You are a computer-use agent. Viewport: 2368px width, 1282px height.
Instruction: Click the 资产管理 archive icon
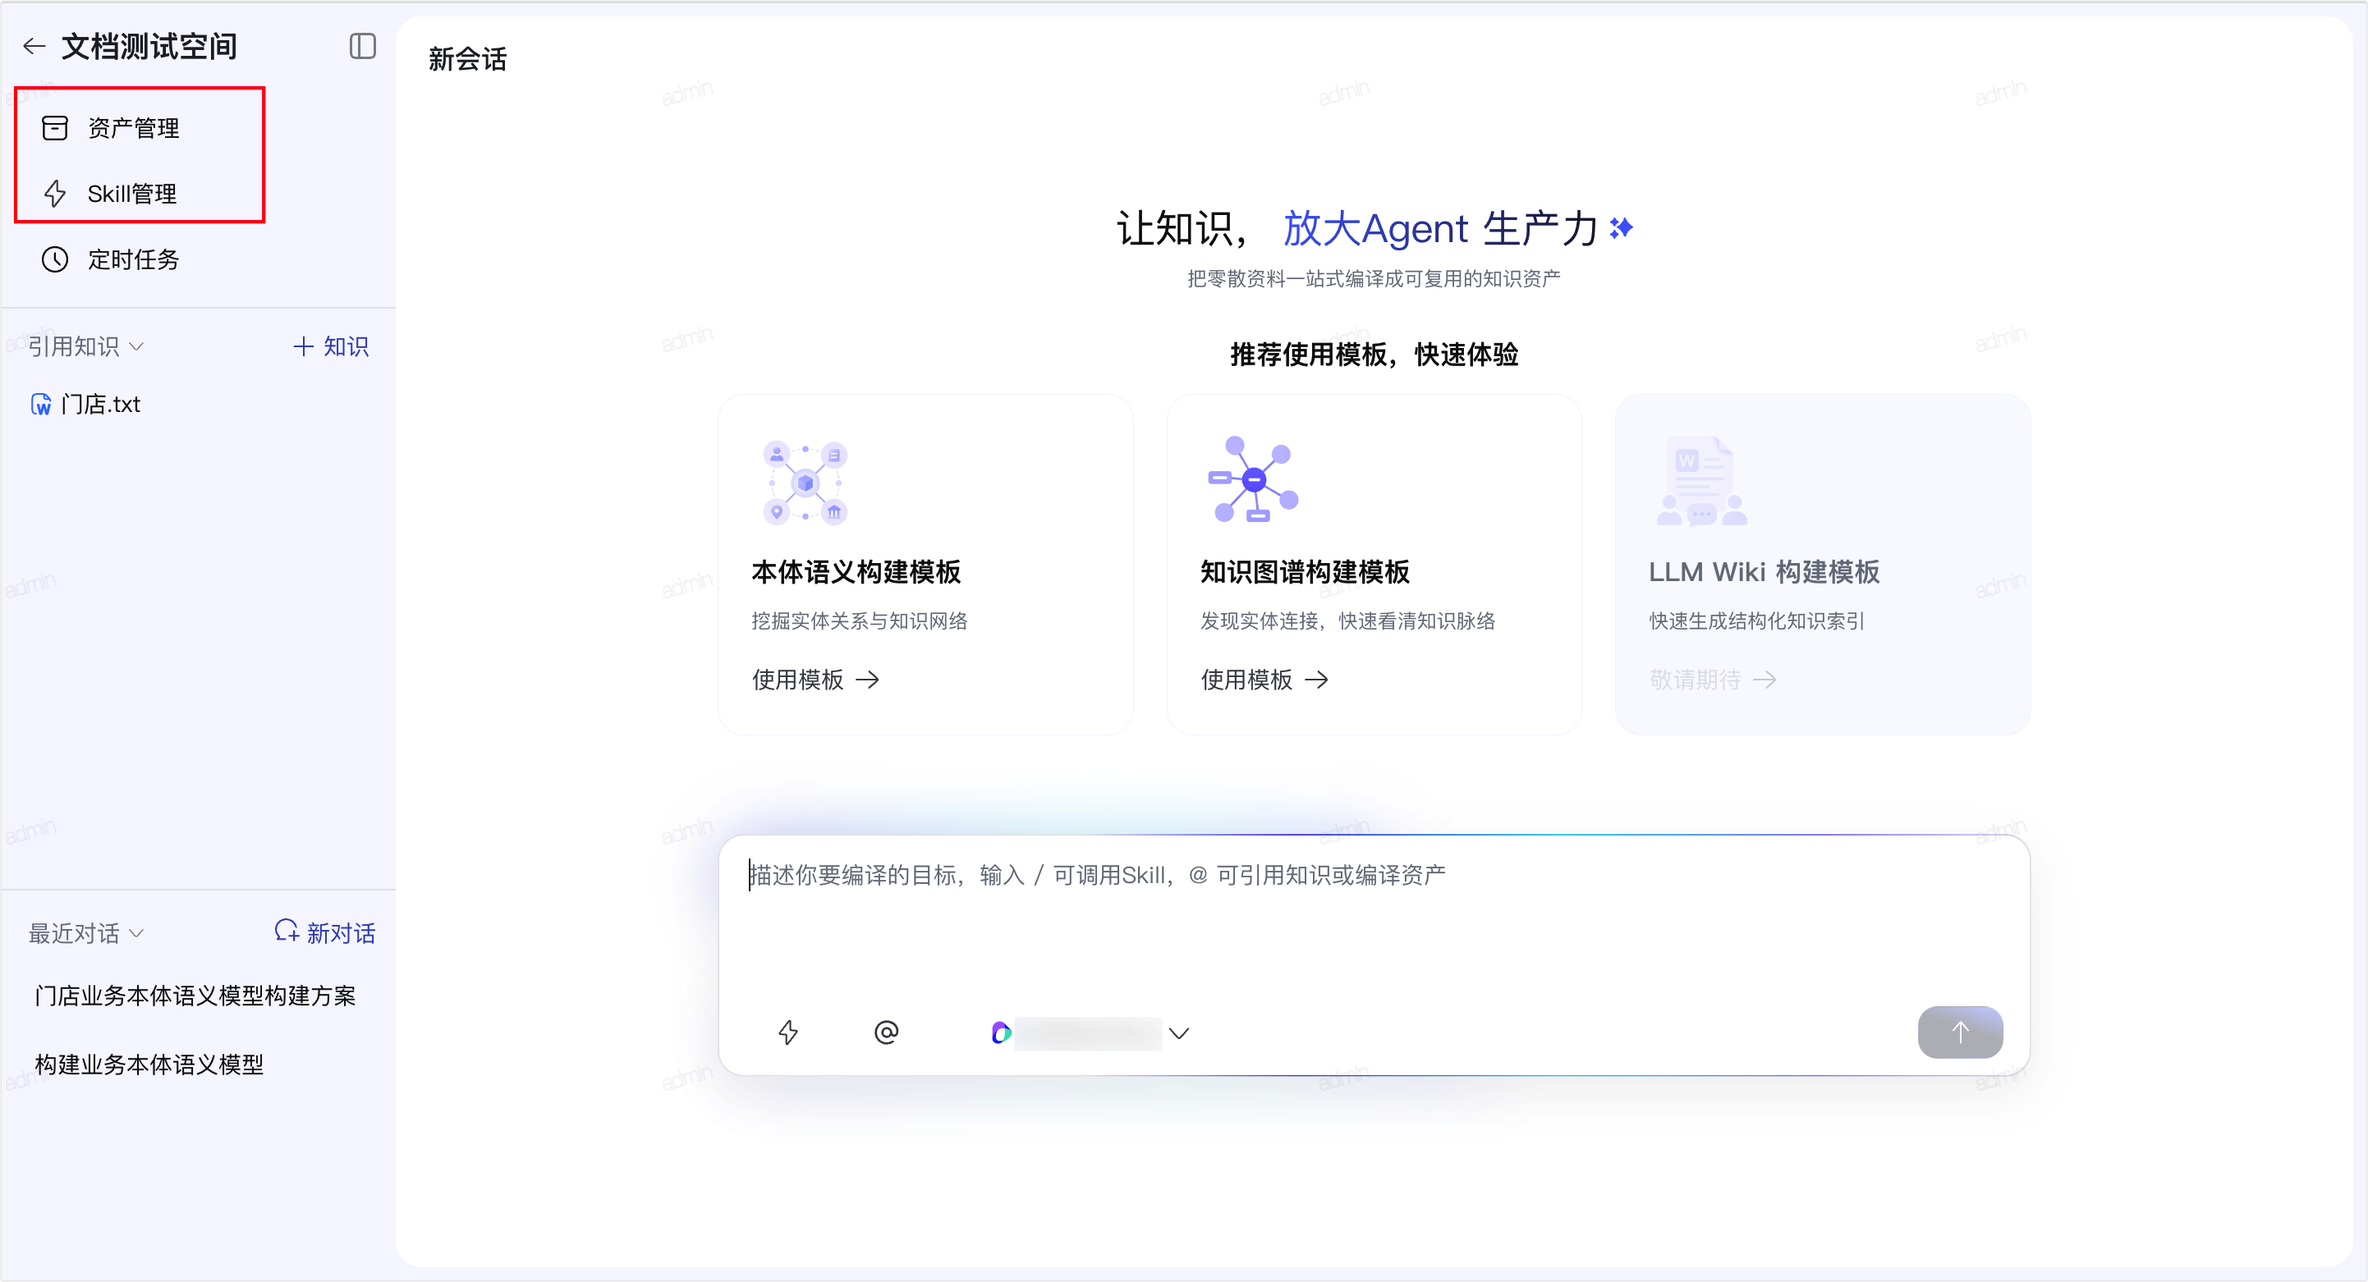(x=55, y=128)
